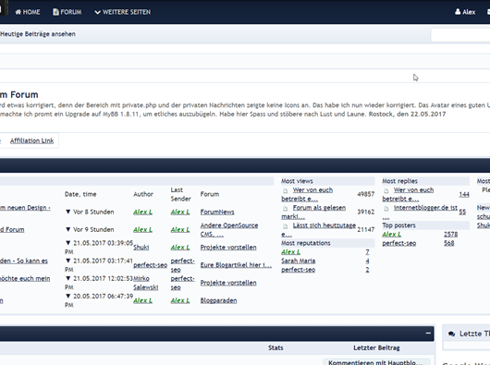Open Alex L last sender in Blogparaden row
This screenshot has width=490, height=365.
coord(180,300)
